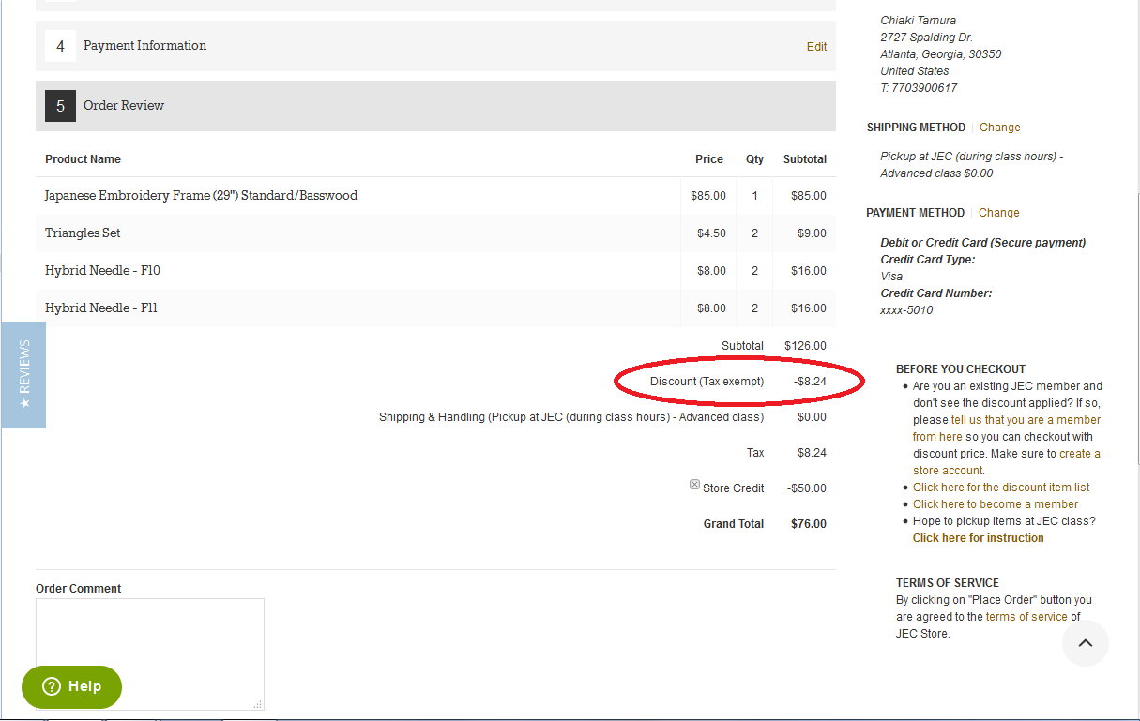This screenshot has width=1140, height=721.
Task: Click the scroll-to-top arrow button
Action: [x=1085, y=643]
